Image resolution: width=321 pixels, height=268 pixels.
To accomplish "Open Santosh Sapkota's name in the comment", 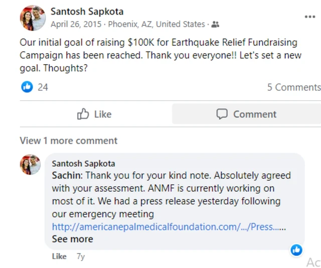I will click(x=83, y=163).
